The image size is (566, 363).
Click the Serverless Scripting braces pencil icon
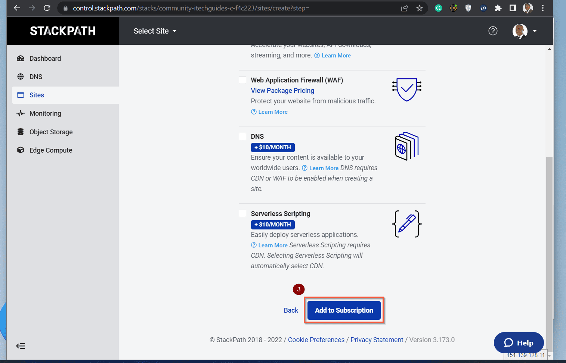(x=407, y=224)
